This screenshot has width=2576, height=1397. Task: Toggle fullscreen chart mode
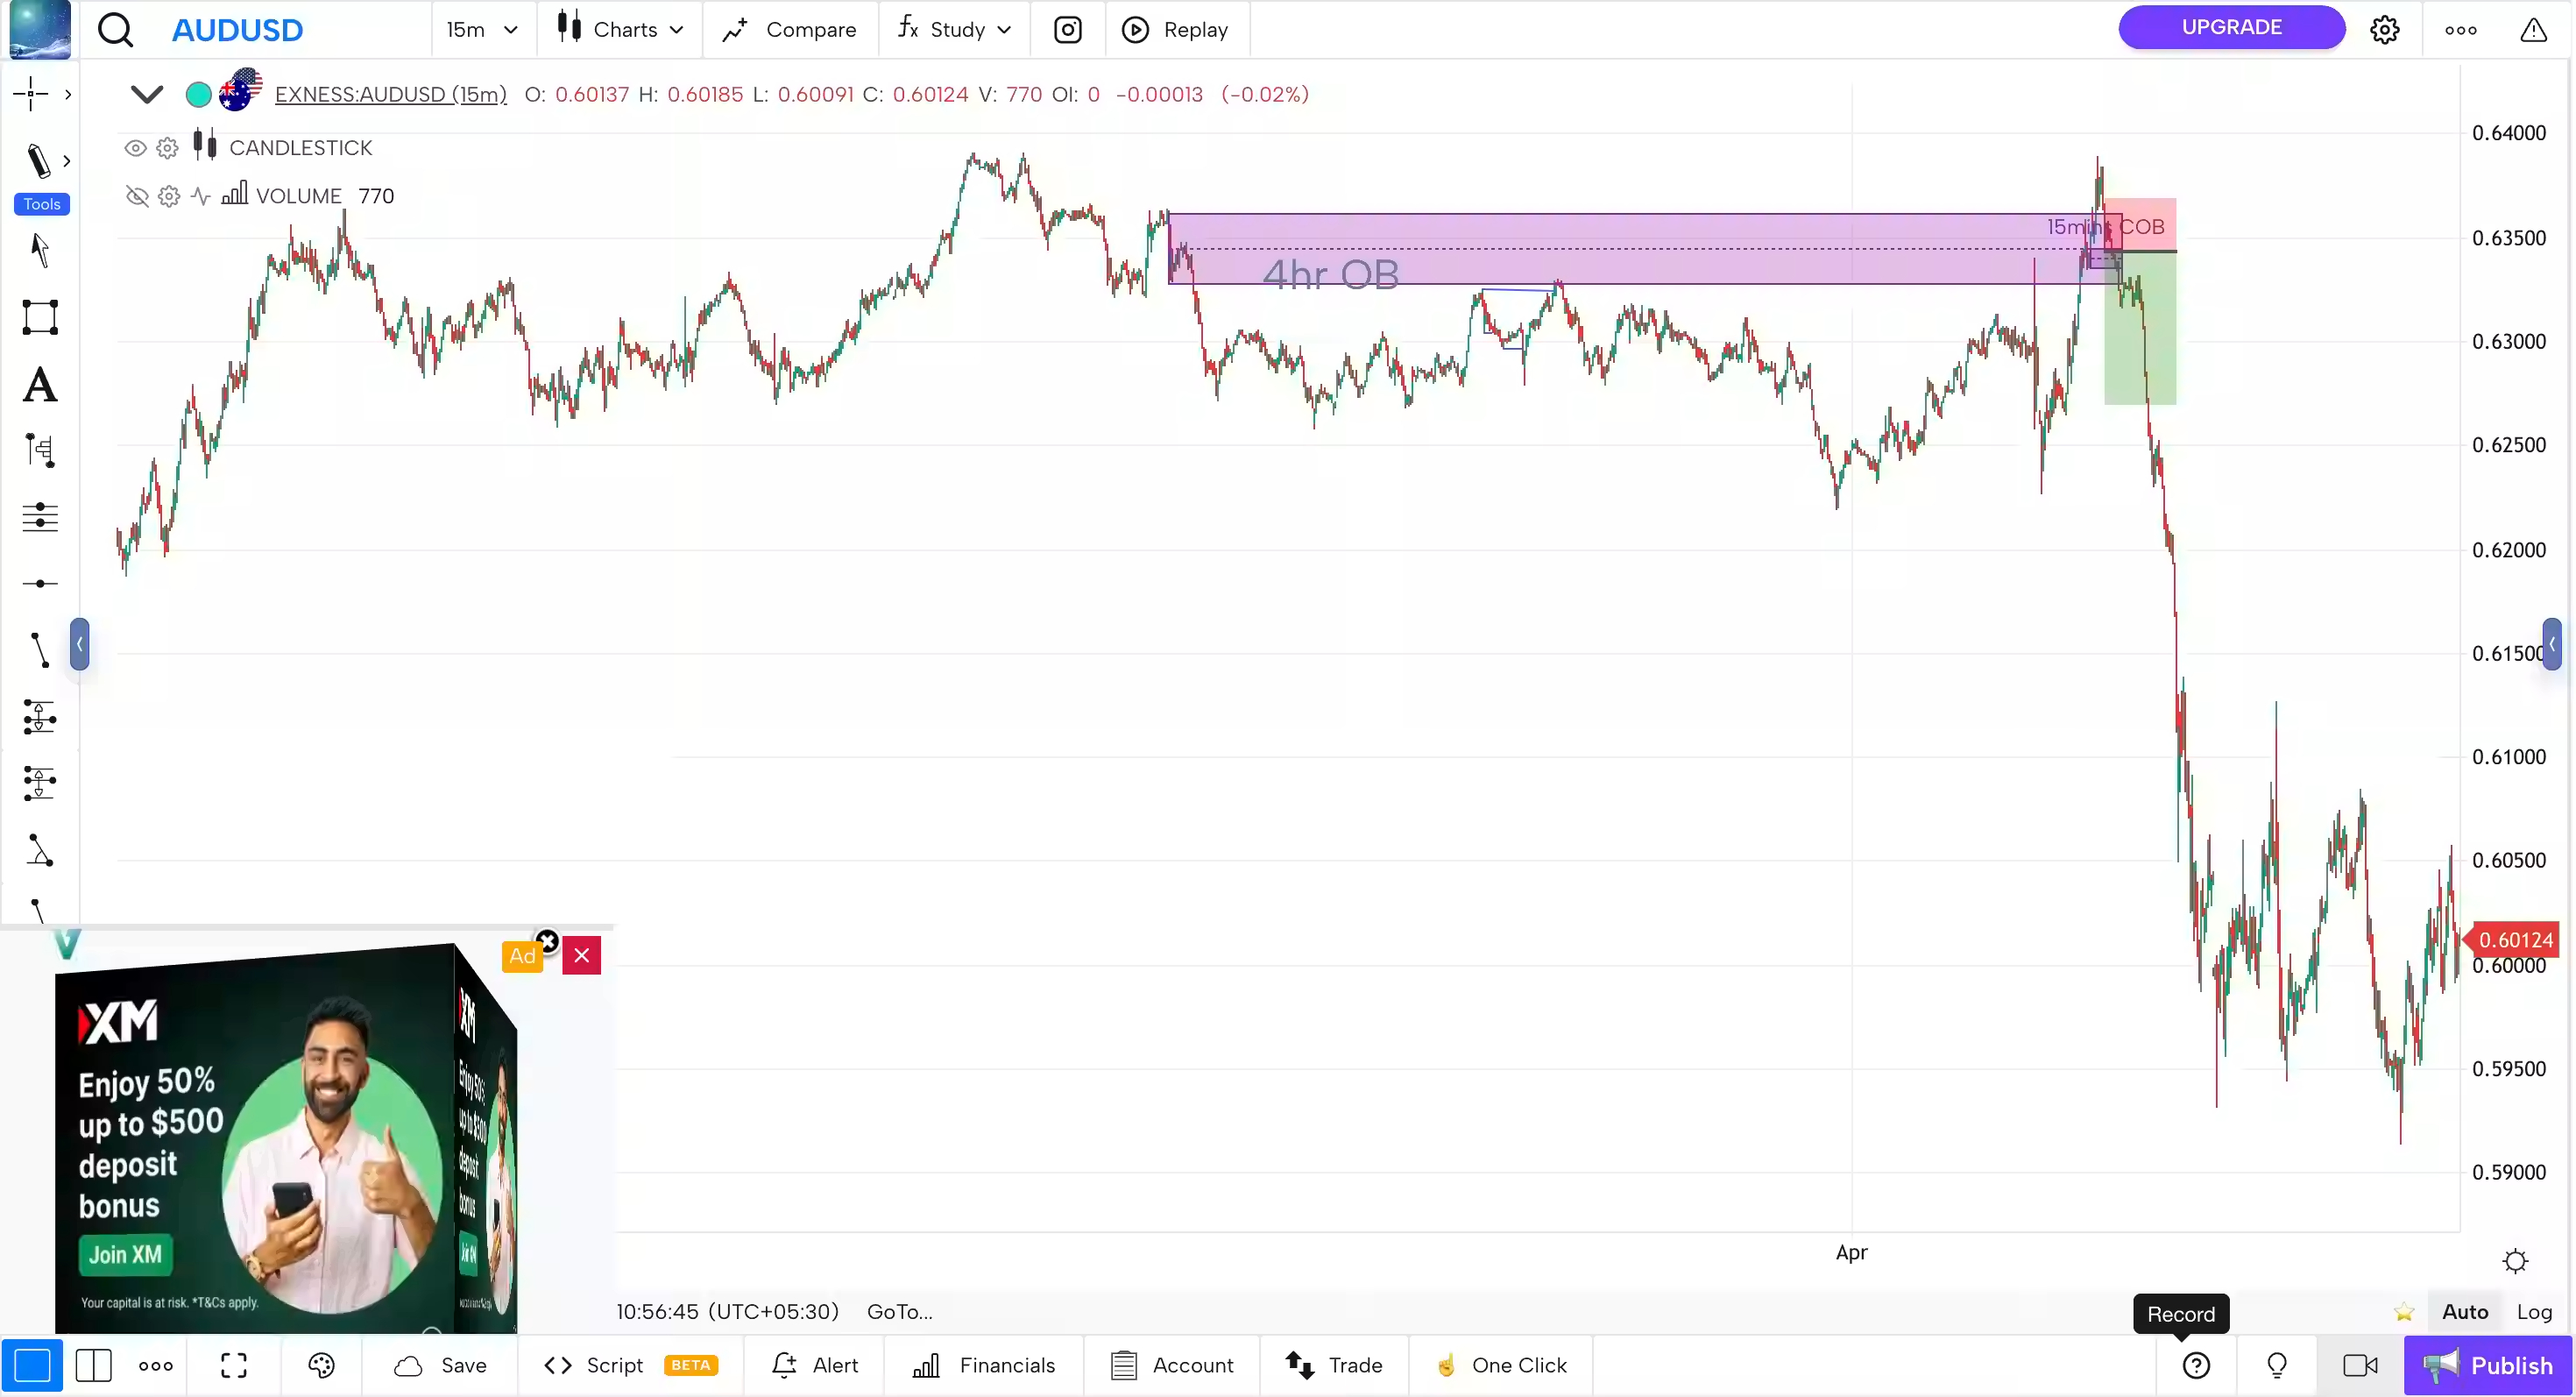[233, 1365]
